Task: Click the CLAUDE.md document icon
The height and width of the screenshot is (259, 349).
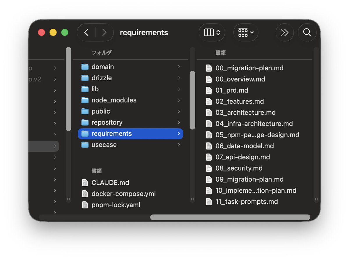Action: coord(85,182)
